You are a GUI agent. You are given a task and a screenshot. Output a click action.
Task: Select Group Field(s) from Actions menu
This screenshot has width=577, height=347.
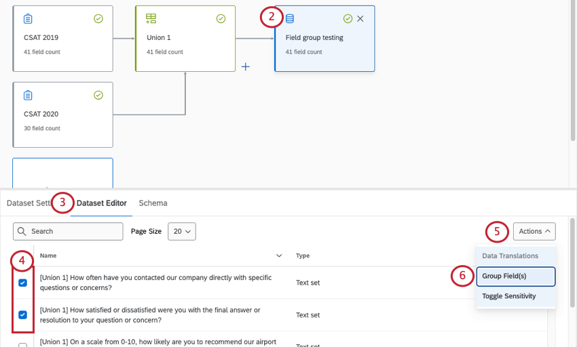tap(504, 276)
